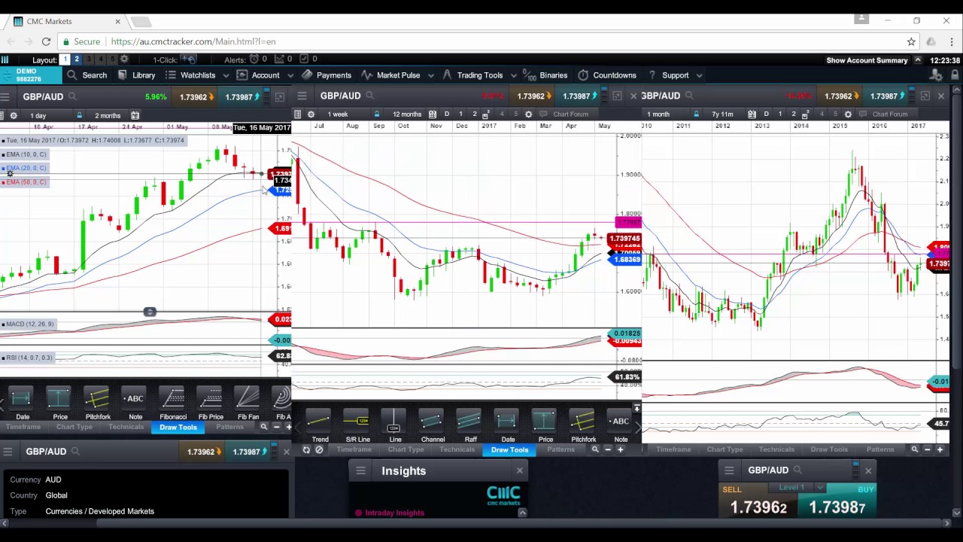
Task: Click zoom magnifier in left chart toolbar
Action: [264, 427]
